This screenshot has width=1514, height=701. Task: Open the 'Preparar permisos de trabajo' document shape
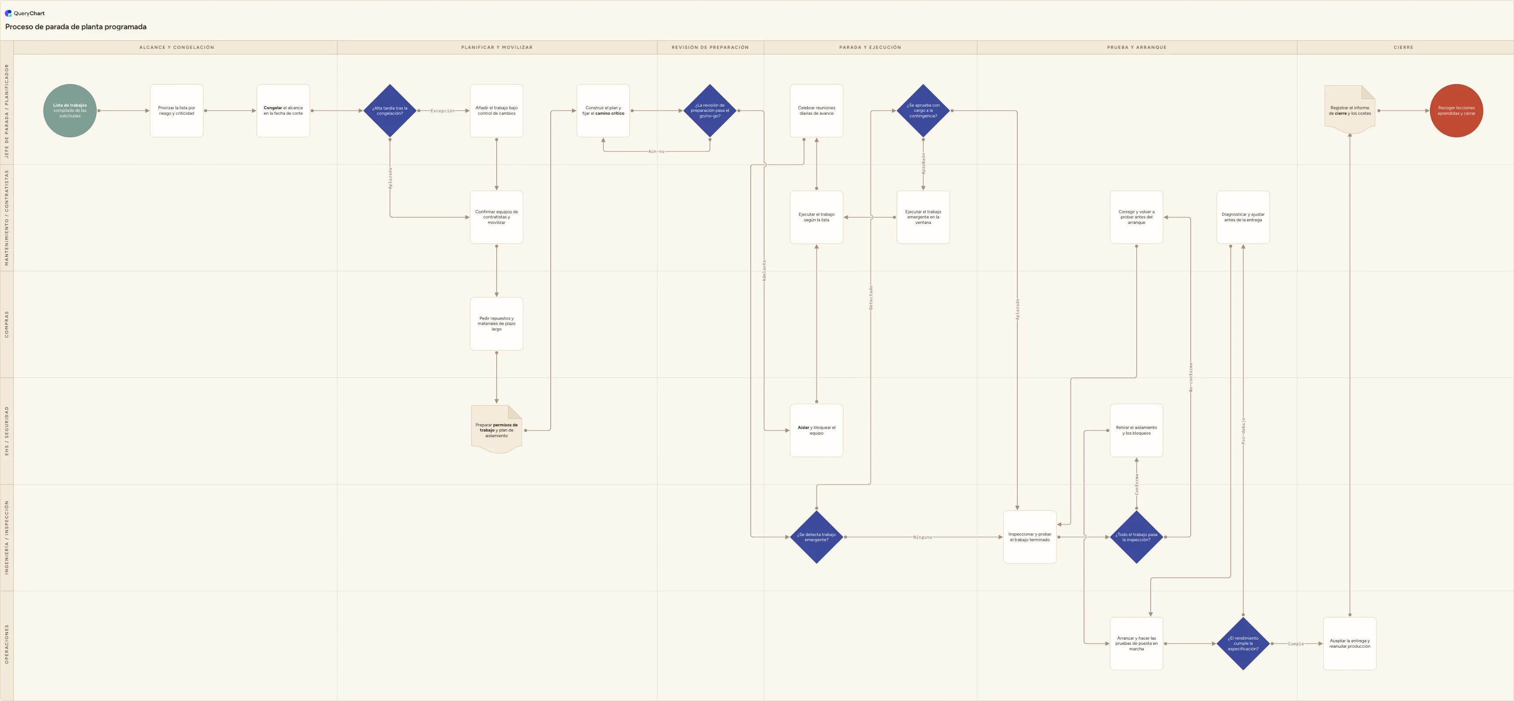click(497, 430)
